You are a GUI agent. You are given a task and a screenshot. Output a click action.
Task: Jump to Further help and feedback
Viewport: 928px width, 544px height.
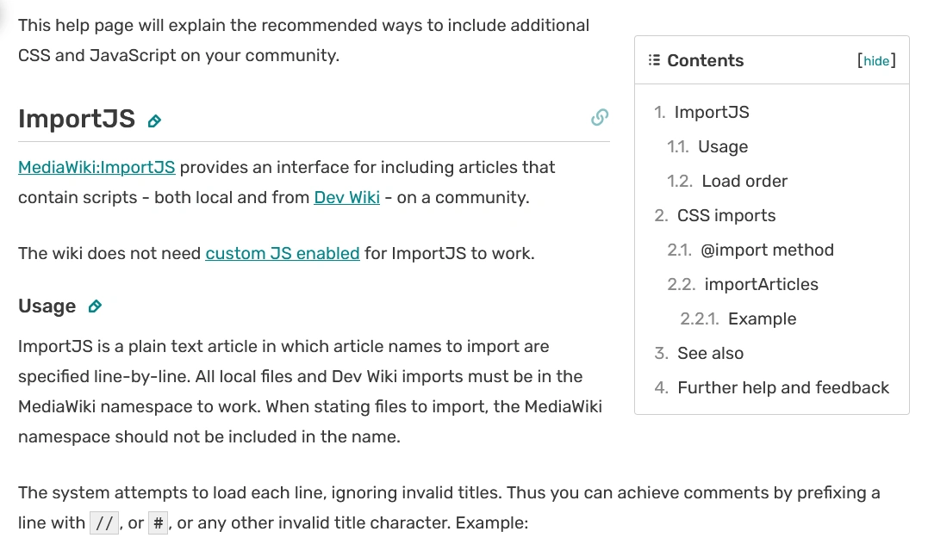pyautogui.click(x=782, y=387)
